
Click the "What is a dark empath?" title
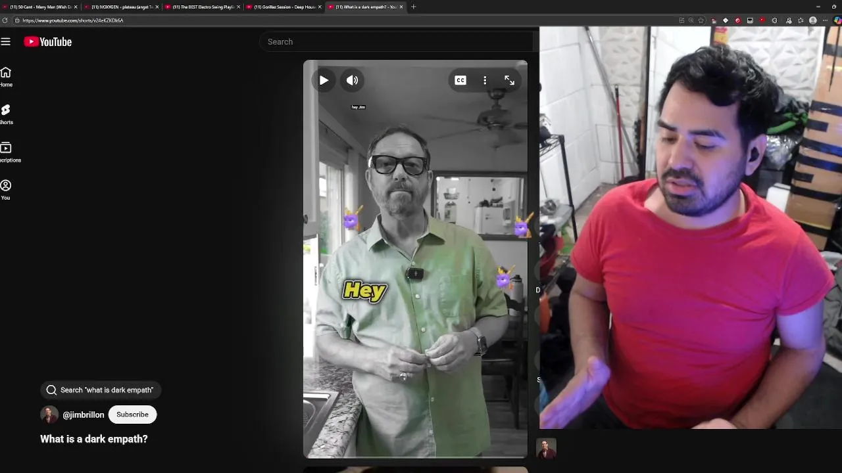[x=94, y=439]
